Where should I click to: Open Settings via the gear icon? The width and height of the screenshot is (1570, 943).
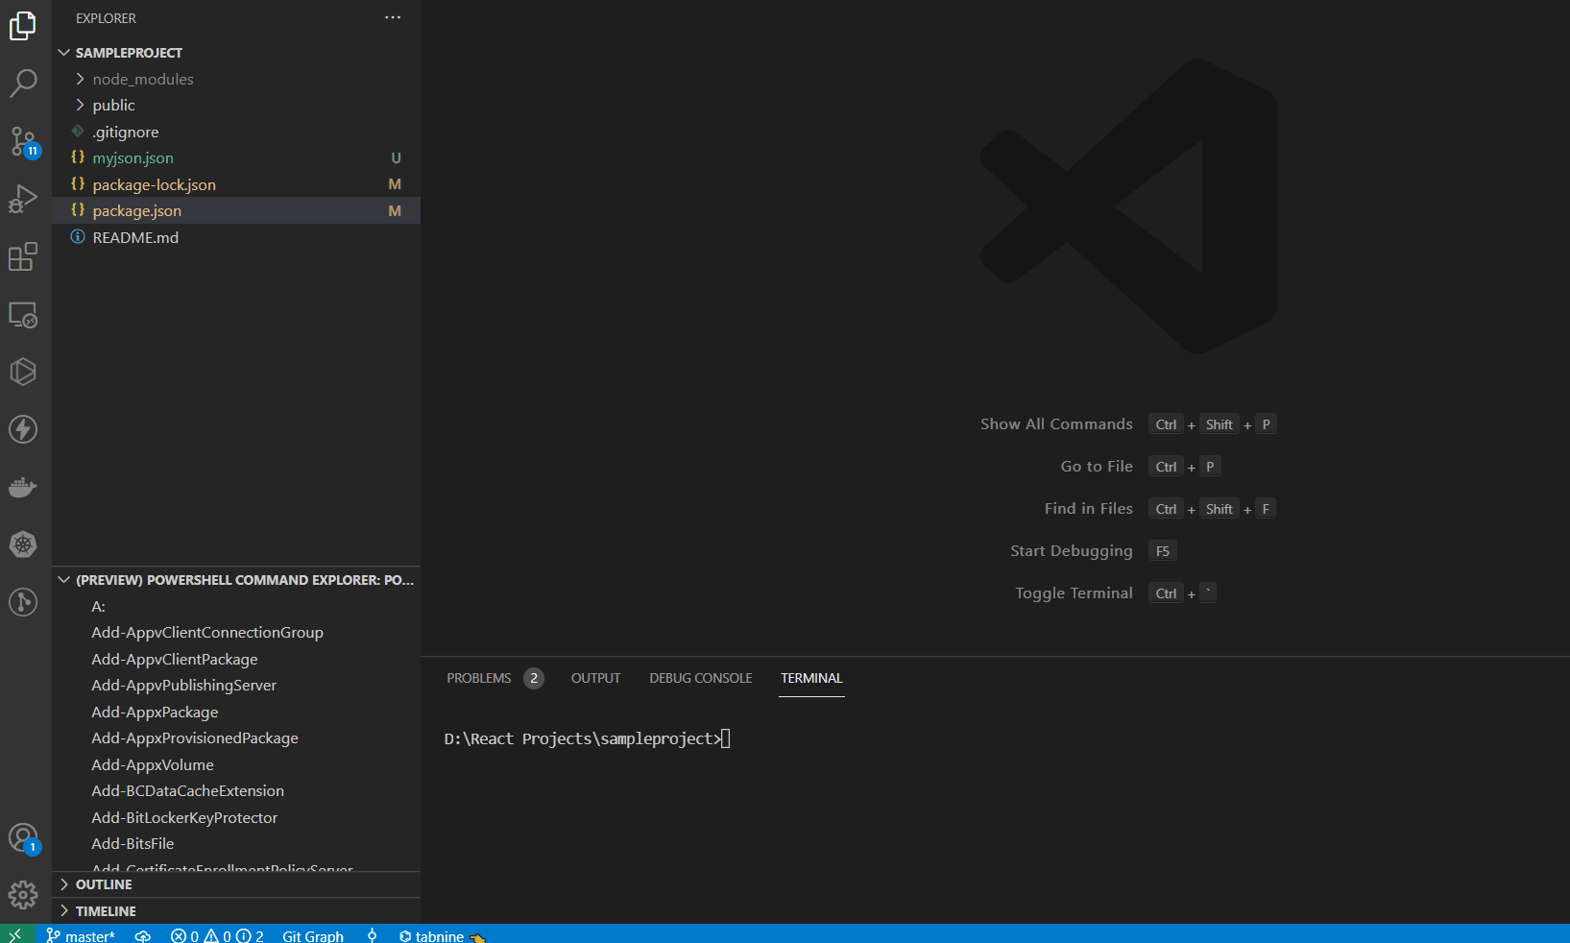pos(23,894)
